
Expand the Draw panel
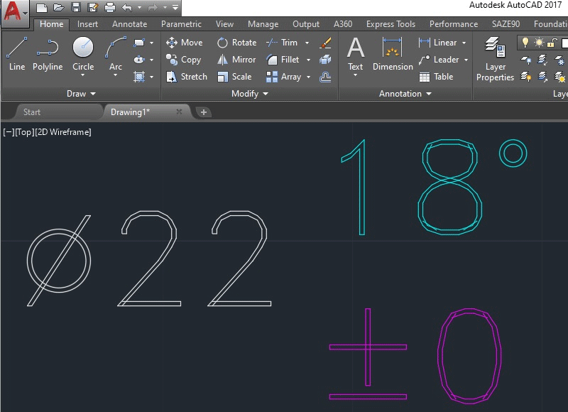tap(81, 94)
